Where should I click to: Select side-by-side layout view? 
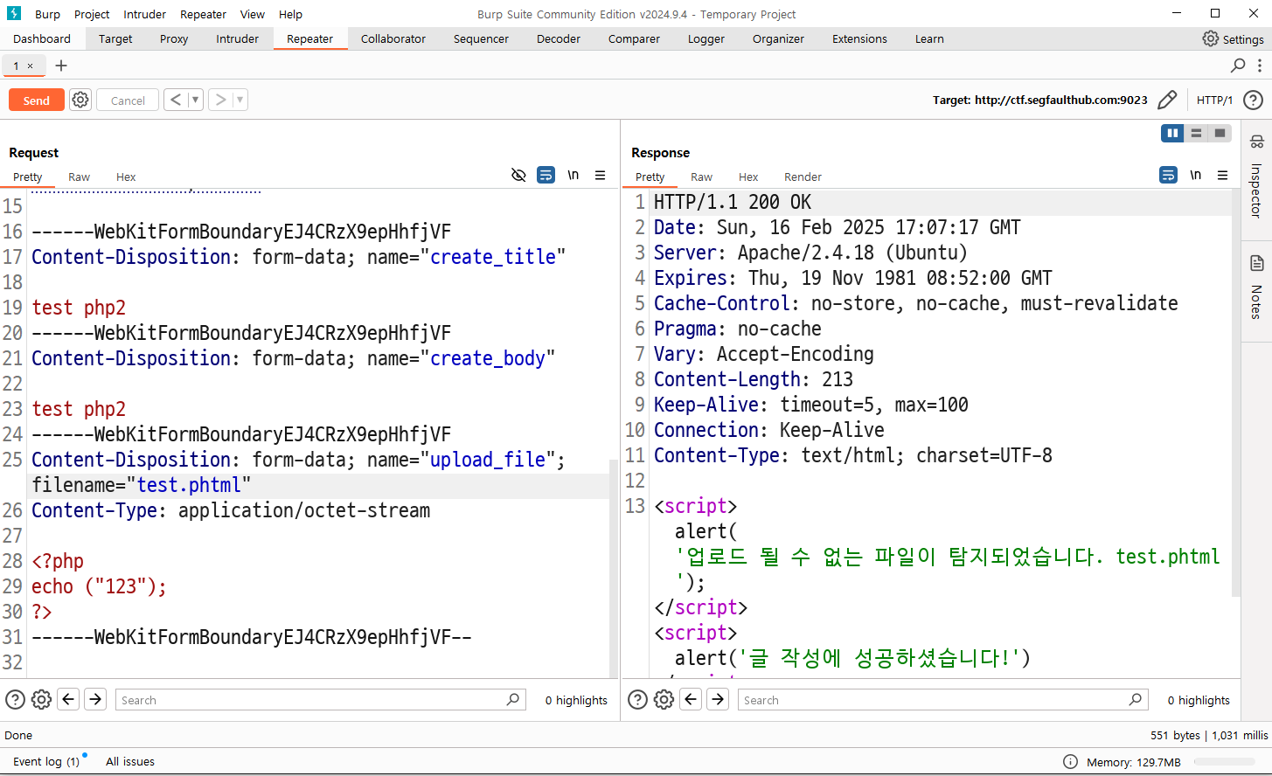click(1172, 133)
